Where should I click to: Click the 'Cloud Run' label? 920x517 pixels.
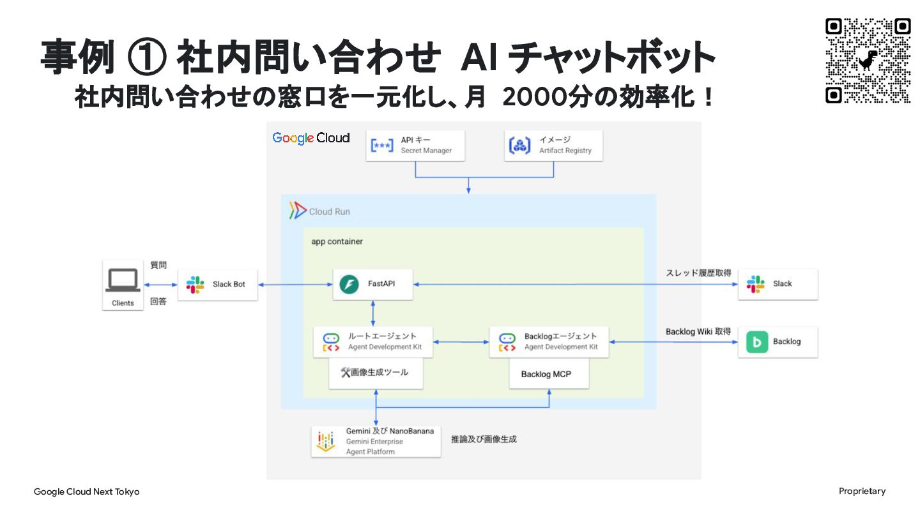tap(330, 211)
